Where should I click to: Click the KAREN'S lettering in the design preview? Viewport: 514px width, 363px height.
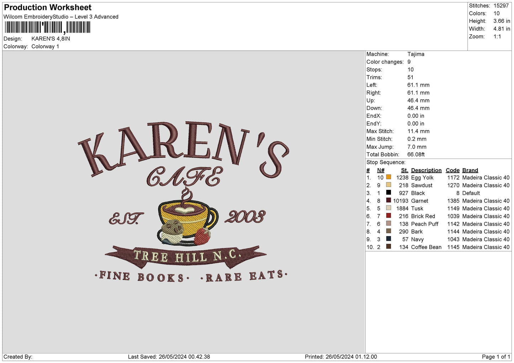(183, 149)
